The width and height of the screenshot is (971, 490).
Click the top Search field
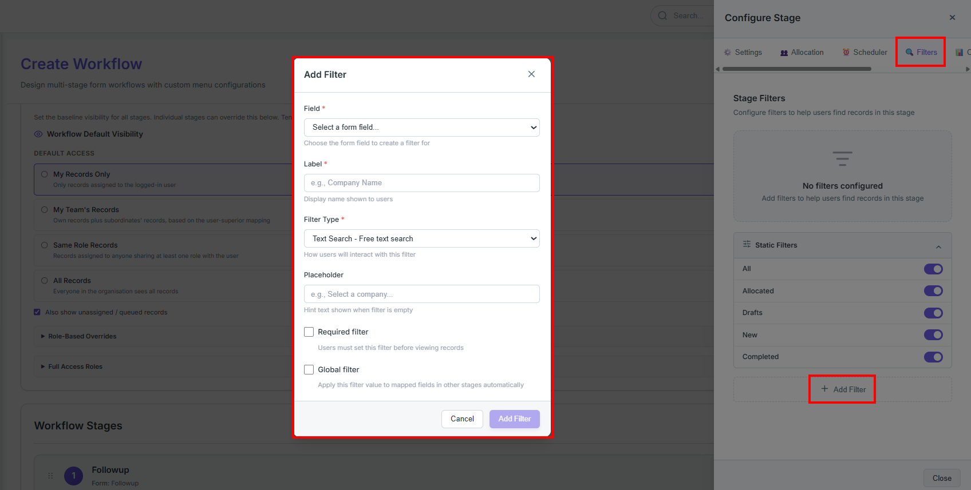pos(682,15)
